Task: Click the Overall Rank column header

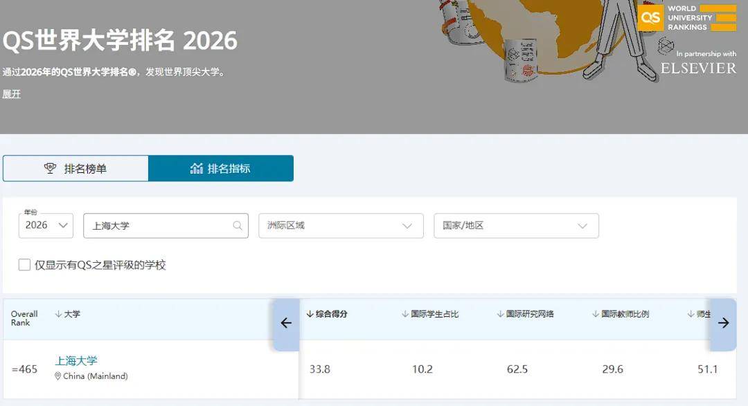Action: tap(24, 318)
